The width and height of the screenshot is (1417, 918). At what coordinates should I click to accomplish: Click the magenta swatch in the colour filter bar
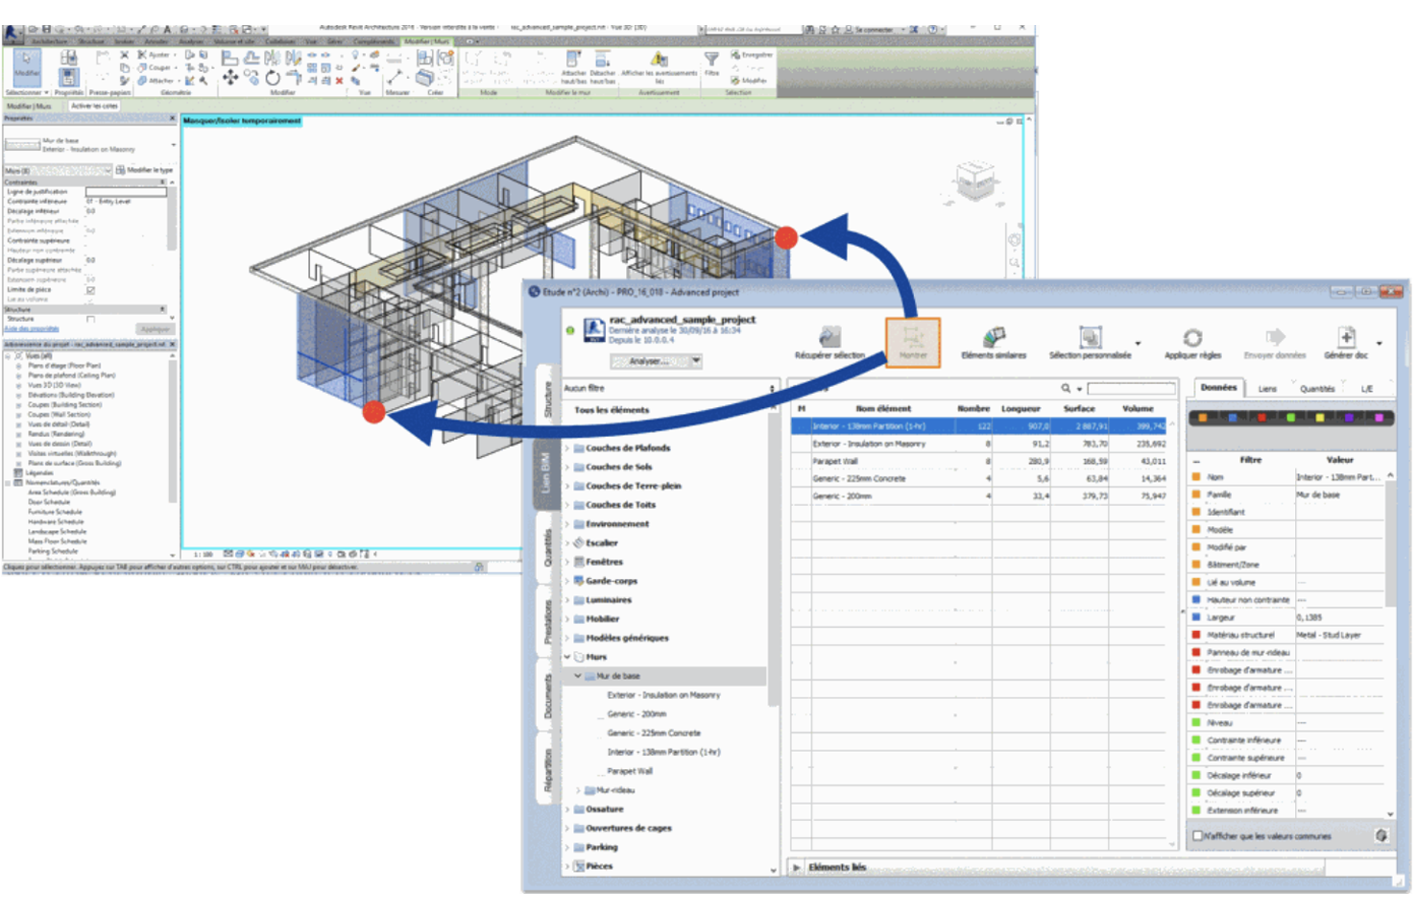(x=1379, y=417)
